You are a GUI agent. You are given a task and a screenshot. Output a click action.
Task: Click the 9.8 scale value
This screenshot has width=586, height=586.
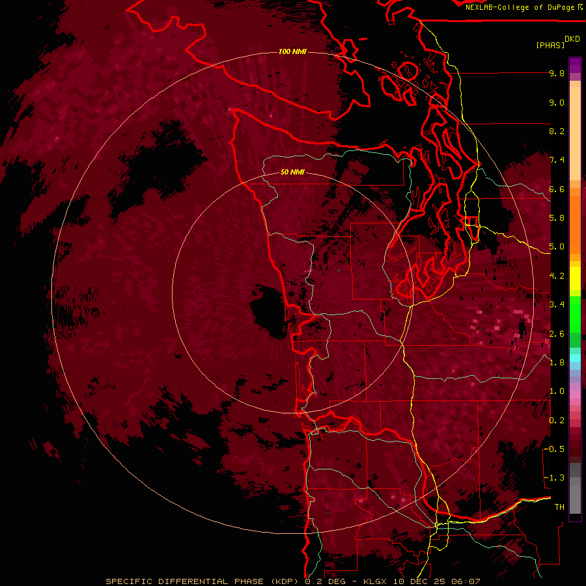(557, 73)
